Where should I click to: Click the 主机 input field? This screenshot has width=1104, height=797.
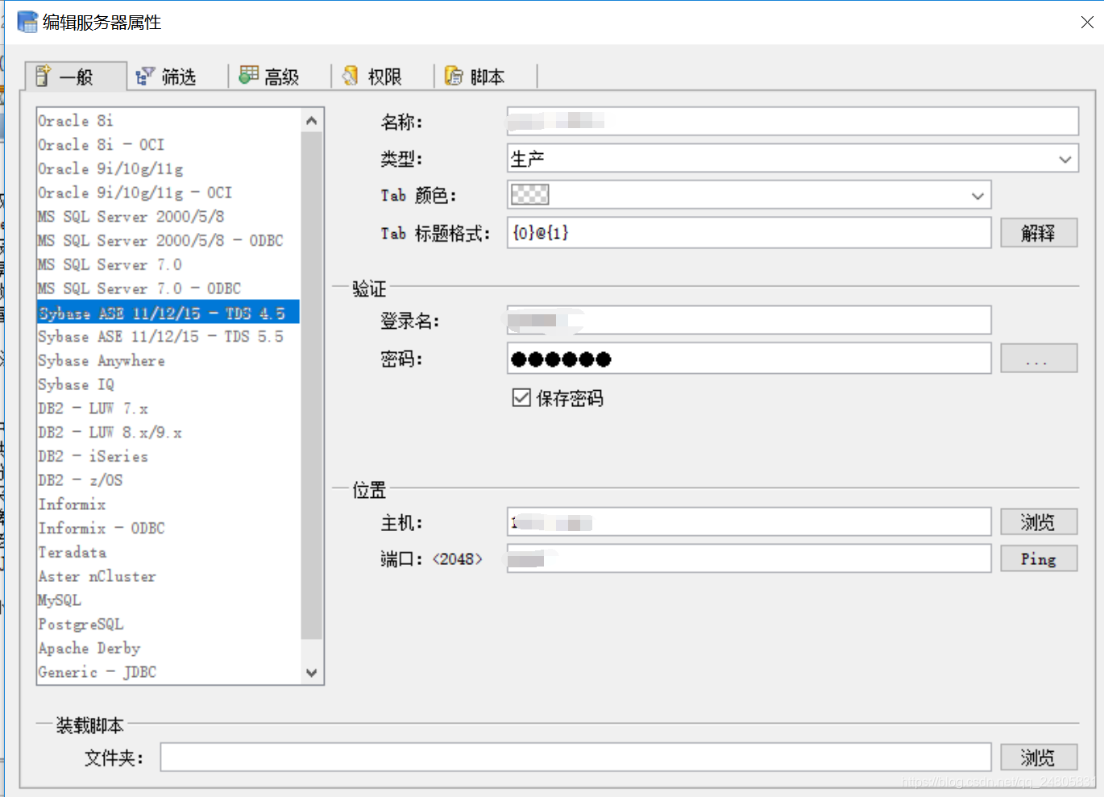[x=749, y=522]
